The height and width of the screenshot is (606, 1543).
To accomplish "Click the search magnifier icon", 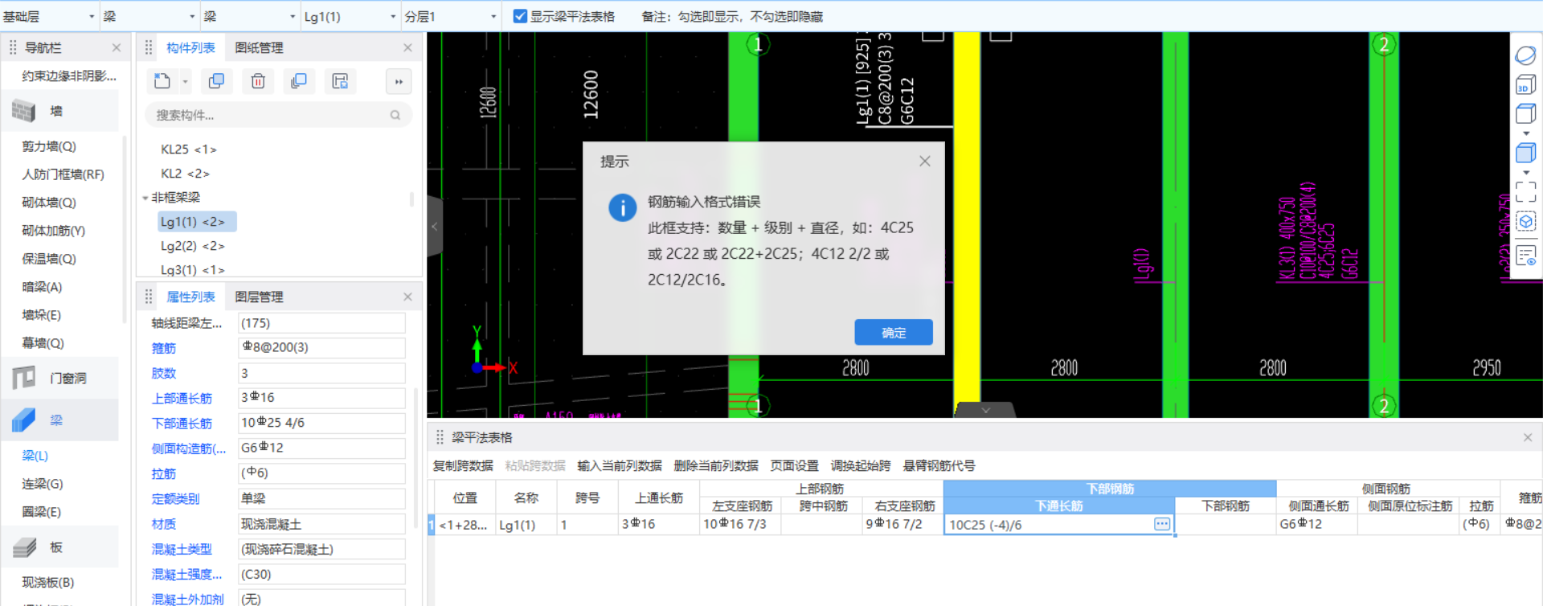I will [x=395, y=115].
